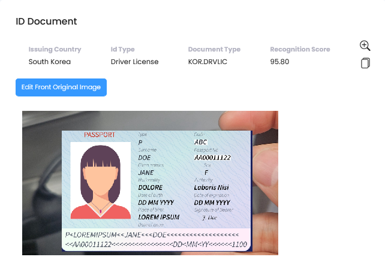Click Edit Front Original Image button
Screen dimensions: 385x275
pos(61,87)
